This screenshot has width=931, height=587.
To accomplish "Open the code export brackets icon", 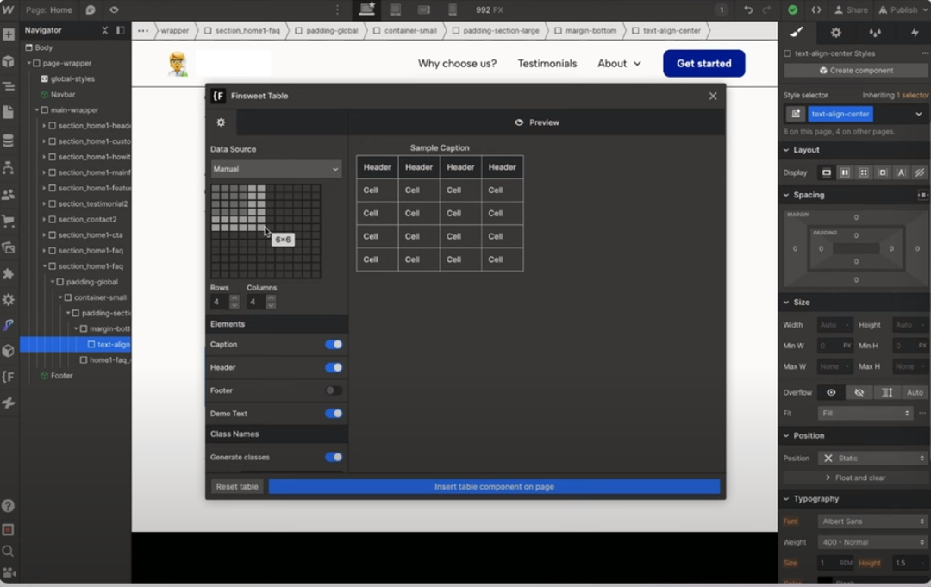I will click(816, 10).
